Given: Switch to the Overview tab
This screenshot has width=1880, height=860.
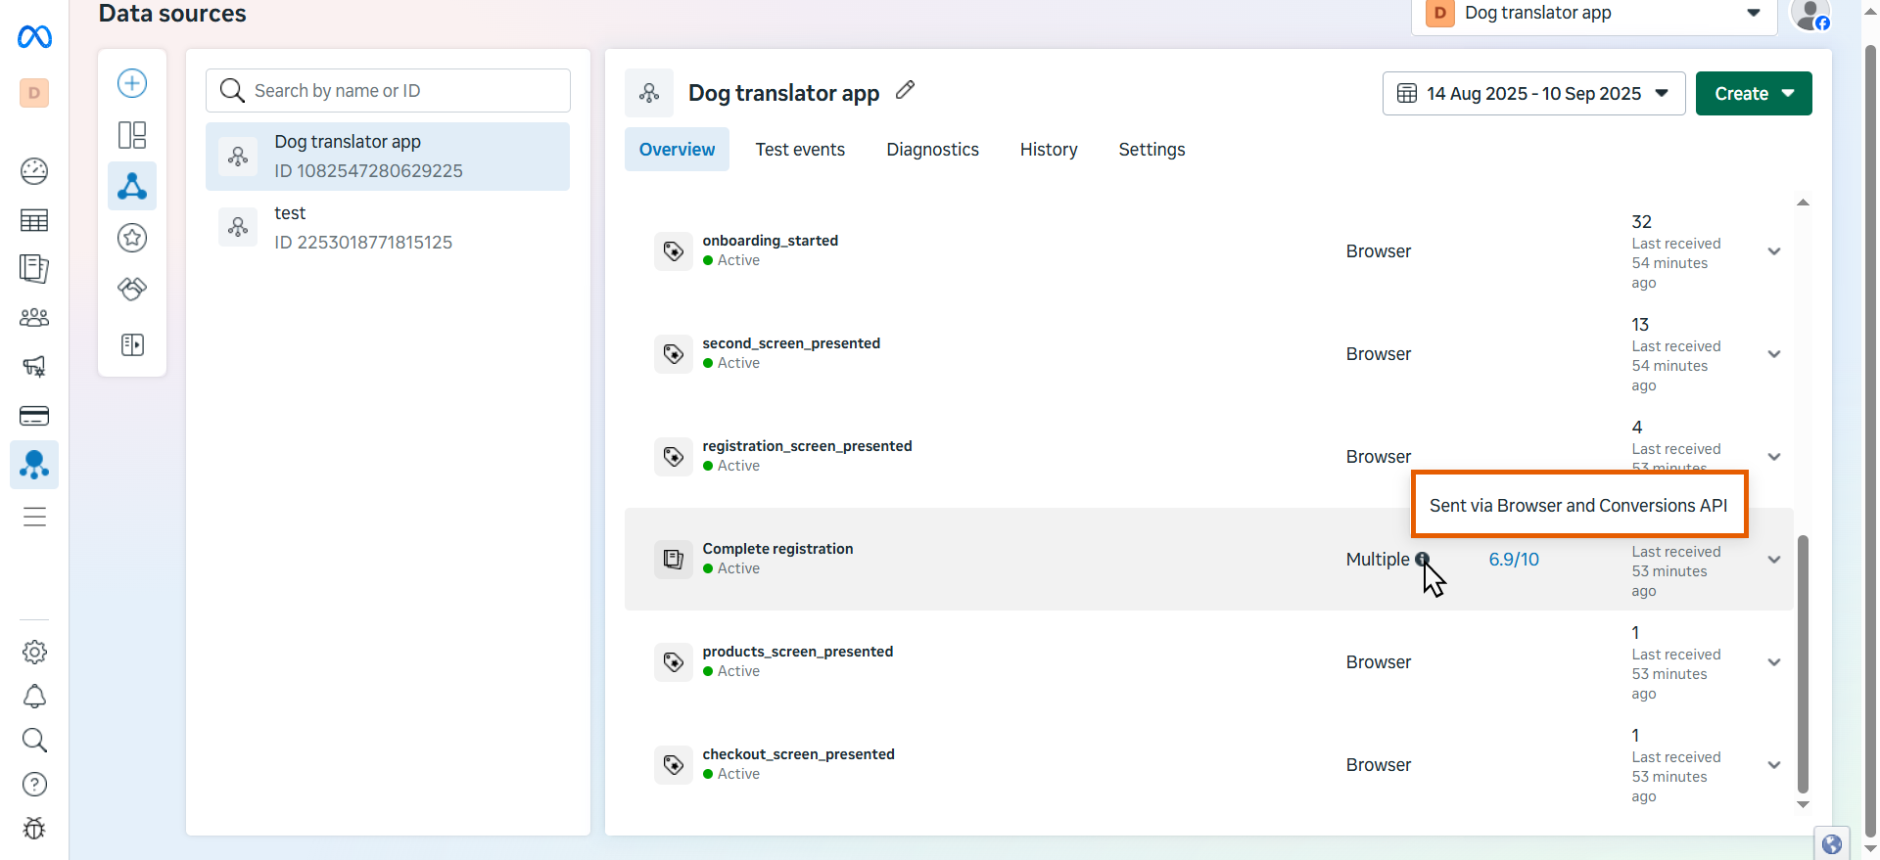Looking at the screenshot, I should (677, 150).
